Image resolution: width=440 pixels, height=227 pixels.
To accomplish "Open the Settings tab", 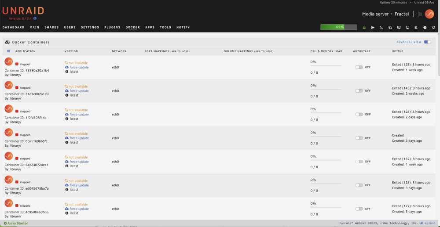I will click(90, 27).
